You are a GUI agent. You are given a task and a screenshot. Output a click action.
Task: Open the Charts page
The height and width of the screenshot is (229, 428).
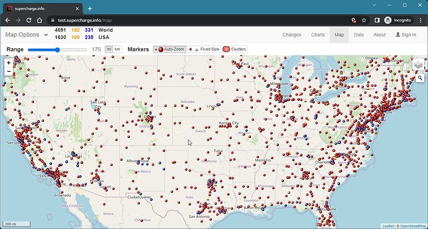pos(317,35)
